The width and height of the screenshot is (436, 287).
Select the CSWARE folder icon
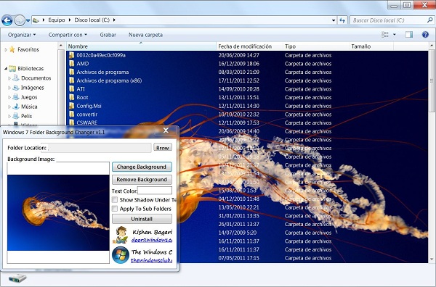pos(72,122)
